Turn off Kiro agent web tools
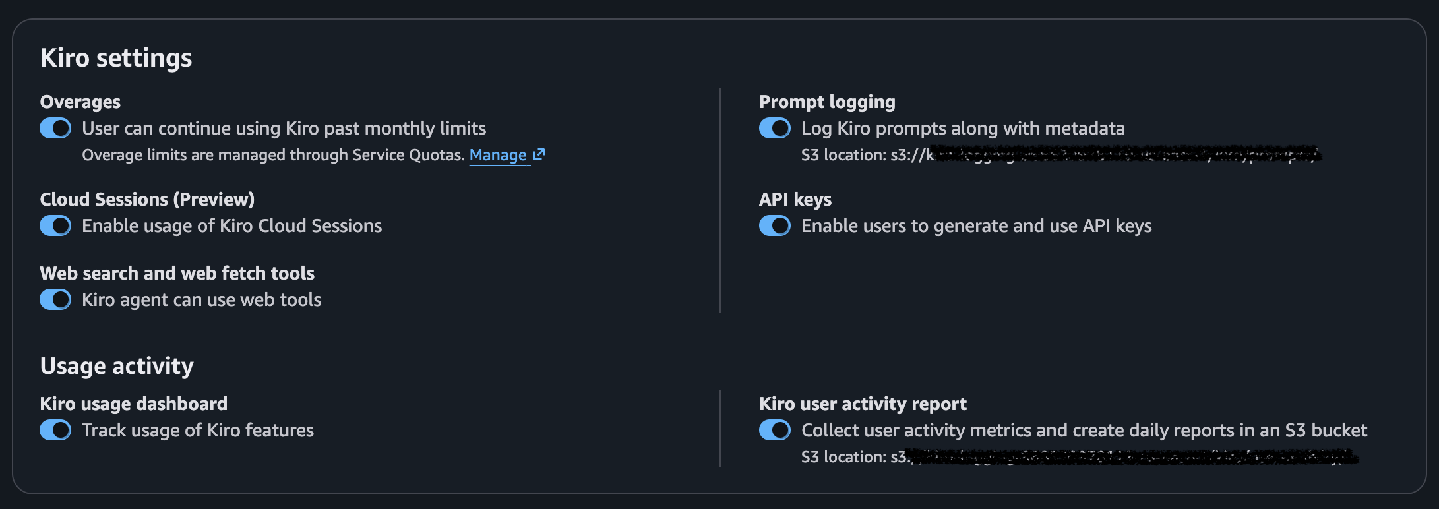This screenshot has height=509, width=1439. point(55,299)
